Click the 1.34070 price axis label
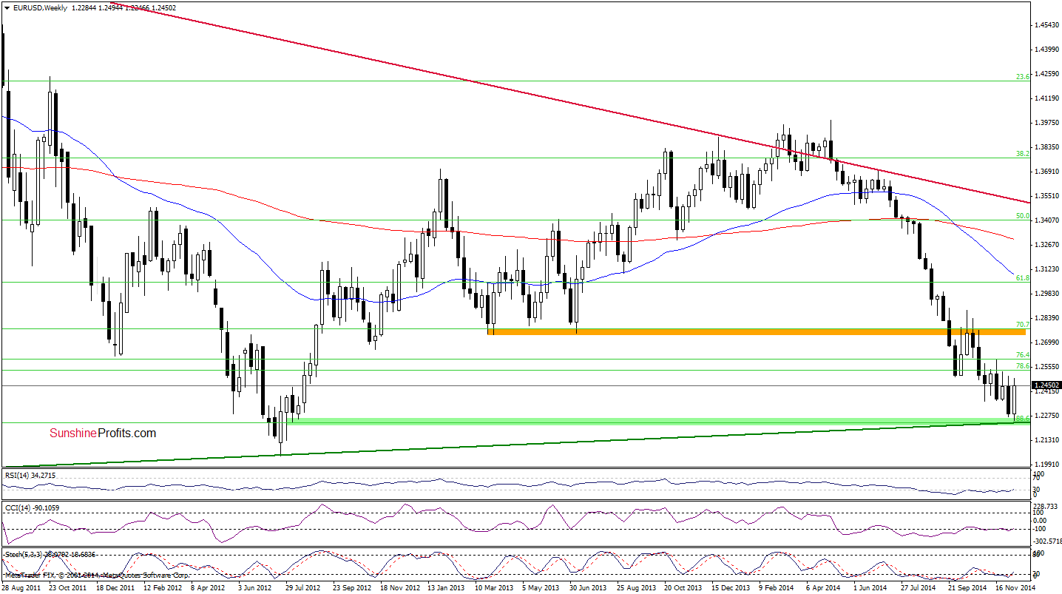This screenshot has width=1062, height=594. [x=1047, y=220]
